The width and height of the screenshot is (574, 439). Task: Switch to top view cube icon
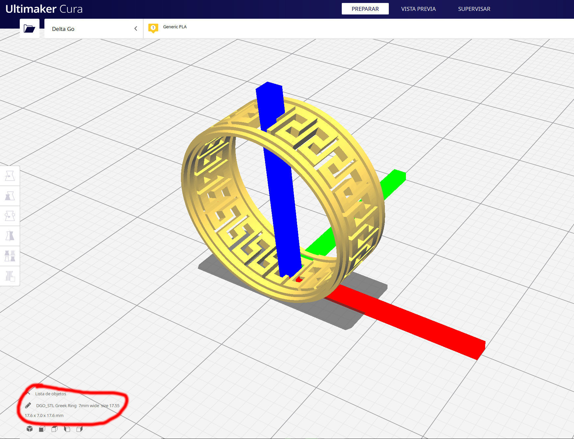pyautogui.click(x=55, y=429)
